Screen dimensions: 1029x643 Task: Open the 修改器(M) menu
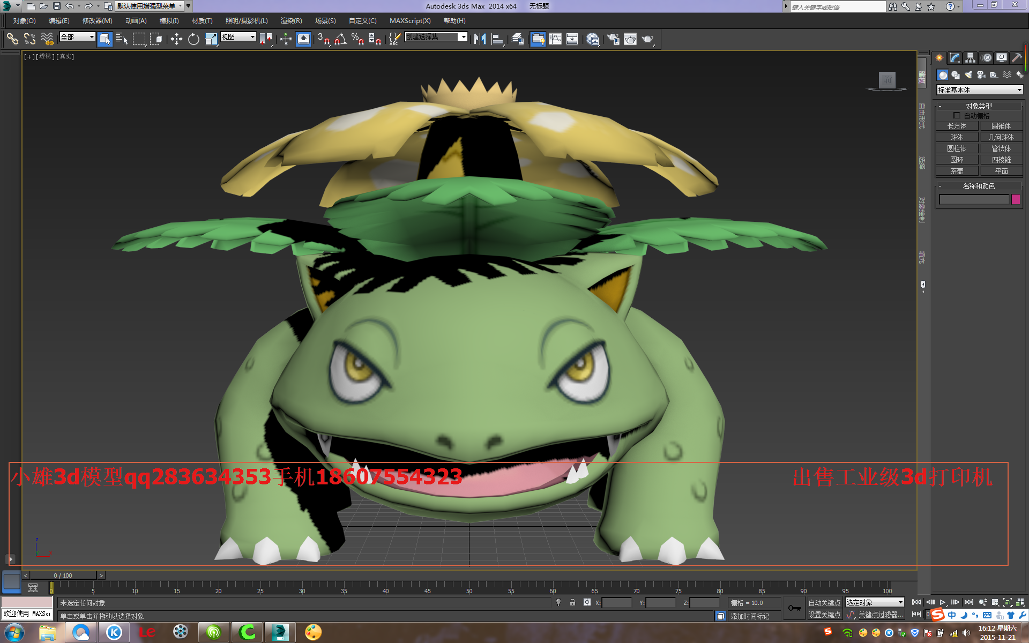pyautogui.click(x=97, y=20)
